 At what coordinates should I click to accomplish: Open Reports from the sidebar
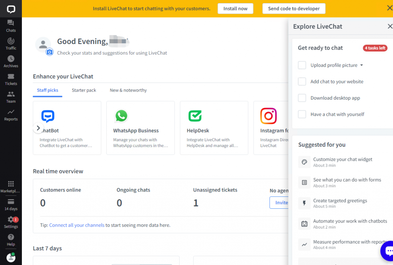(11, 115)
